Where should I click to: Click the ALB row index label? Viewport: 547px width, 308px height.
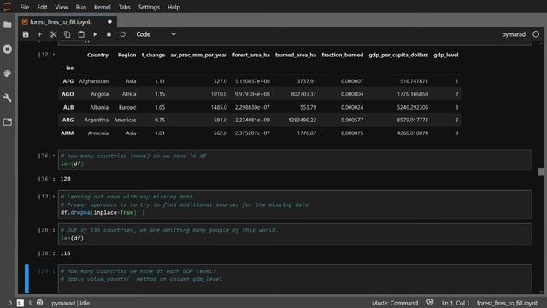68,107
